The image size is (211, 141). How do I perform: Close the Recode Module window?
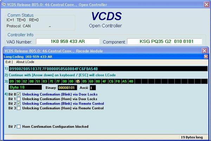204,51
